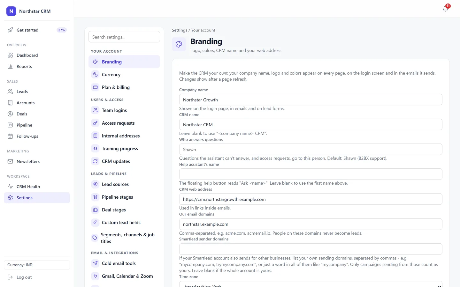This screenshot has height=287, width=460.
Task: Select Team logins in settings menu
Action: [x=124, y=110]
